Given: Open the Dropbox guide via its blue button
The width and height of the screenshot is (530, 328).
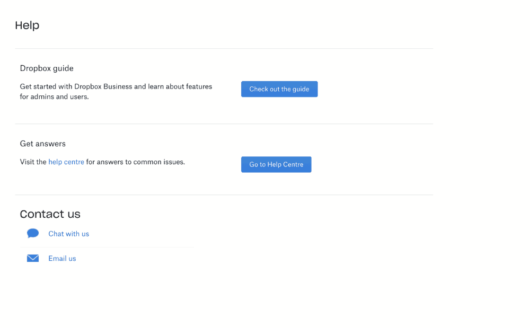Looking at the screenshot, I should 279,89.
